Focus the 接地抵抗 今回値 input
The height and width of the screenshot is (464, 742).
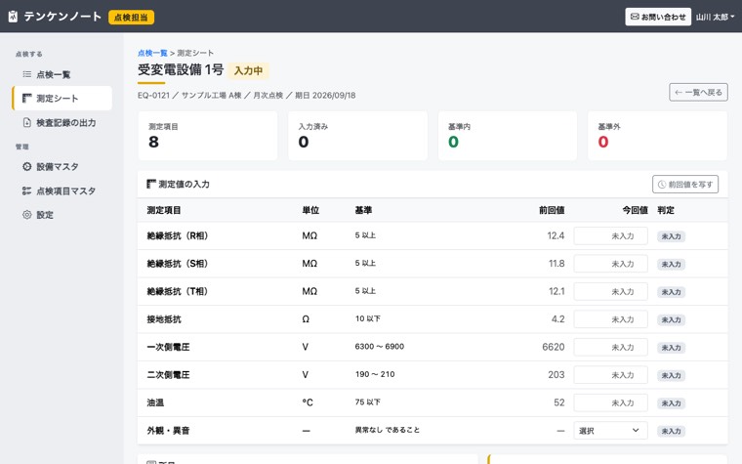pos(610,319)
